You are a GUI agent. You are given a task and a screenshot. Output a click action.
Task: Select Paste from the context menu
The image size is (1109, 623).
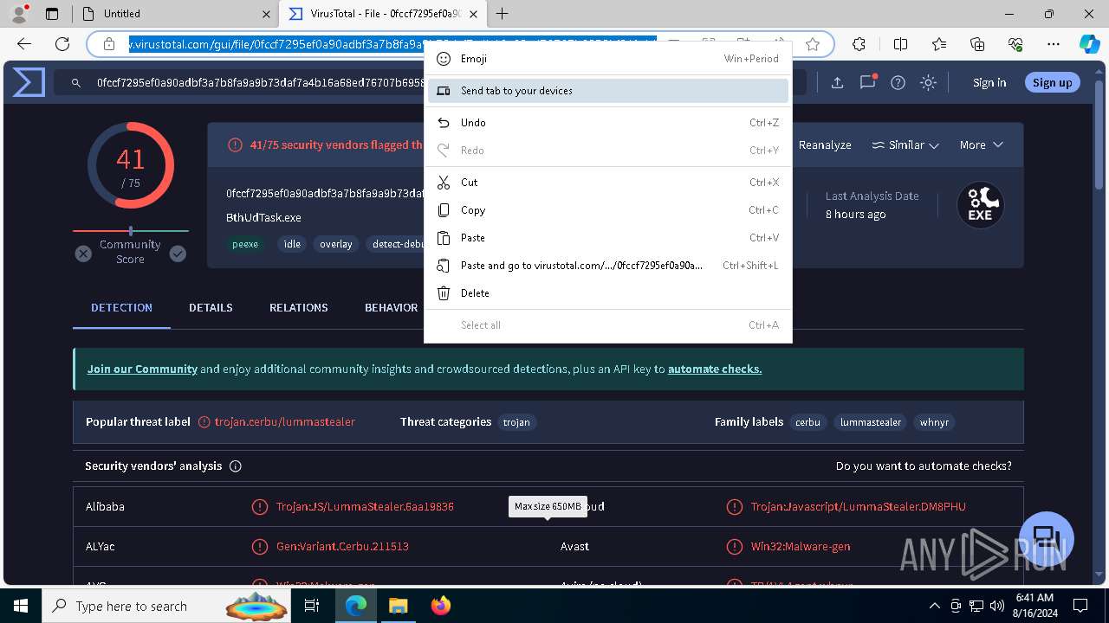click(608, 238)
